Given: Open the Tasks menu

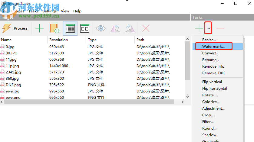Looking at the screenshot, I should pos(33,11).
